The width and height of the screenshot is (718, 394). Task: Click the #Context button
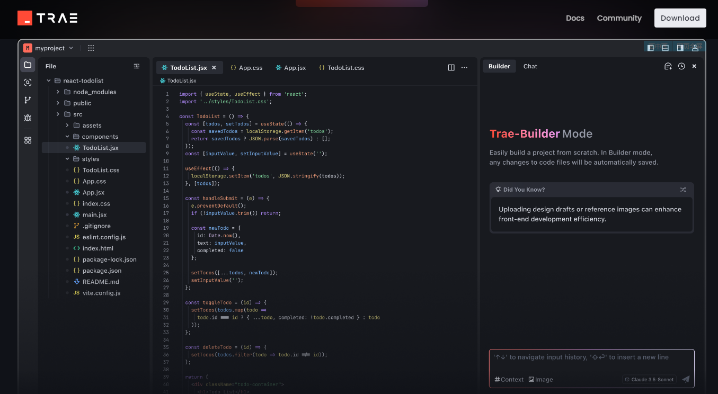(x=509, y=379)
